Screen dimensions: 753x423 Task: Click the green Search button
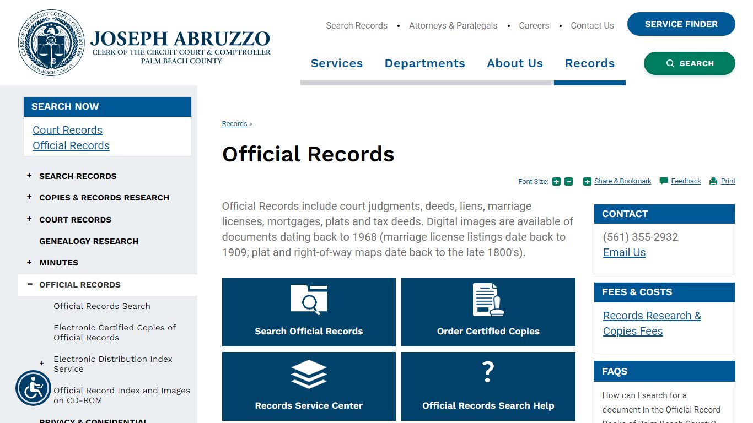690,63
